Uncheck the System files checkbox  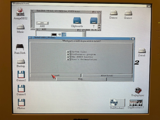68,52
